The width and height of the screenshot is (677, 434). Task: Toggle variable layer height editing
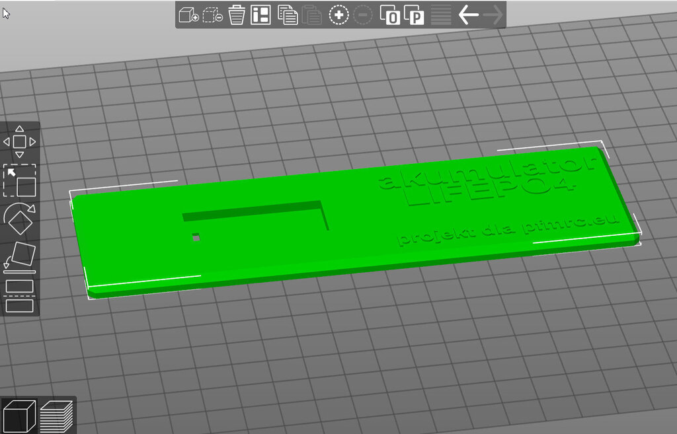tap(441, 15)
